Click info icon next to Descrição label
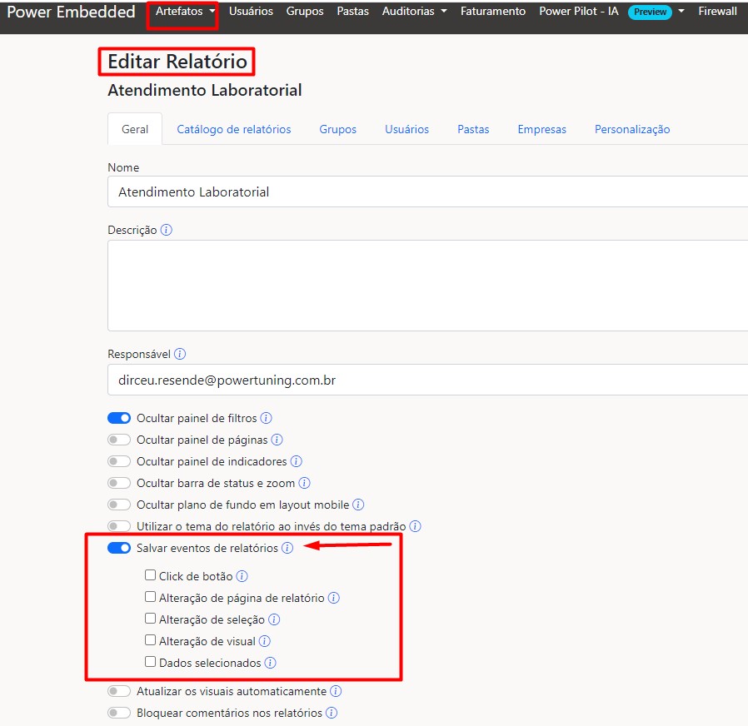This screenshot has height=726, width=748. click(x=167, y=230)
